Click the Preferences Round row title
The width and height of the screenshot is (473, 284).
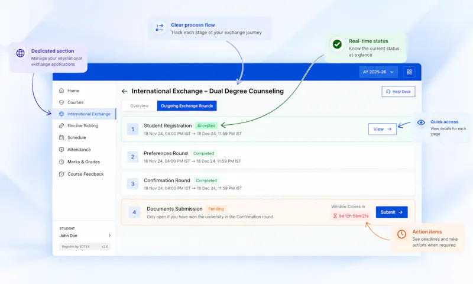click(166, 153)
